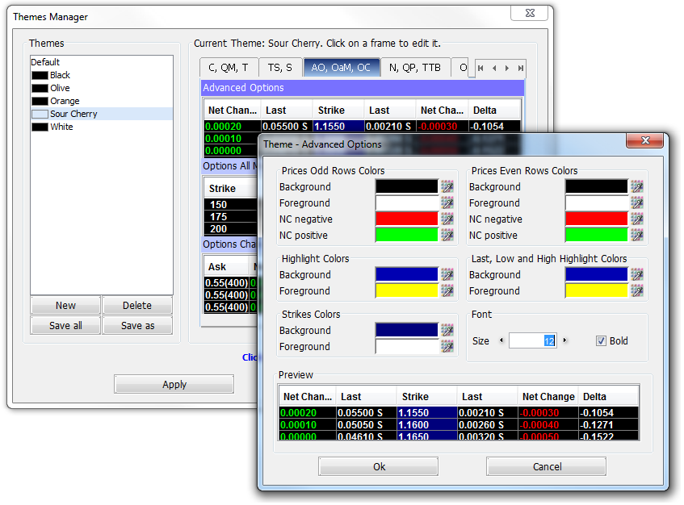Increase font size with right arrow
This screenshot has width=684, height=505.
[565, 340]
